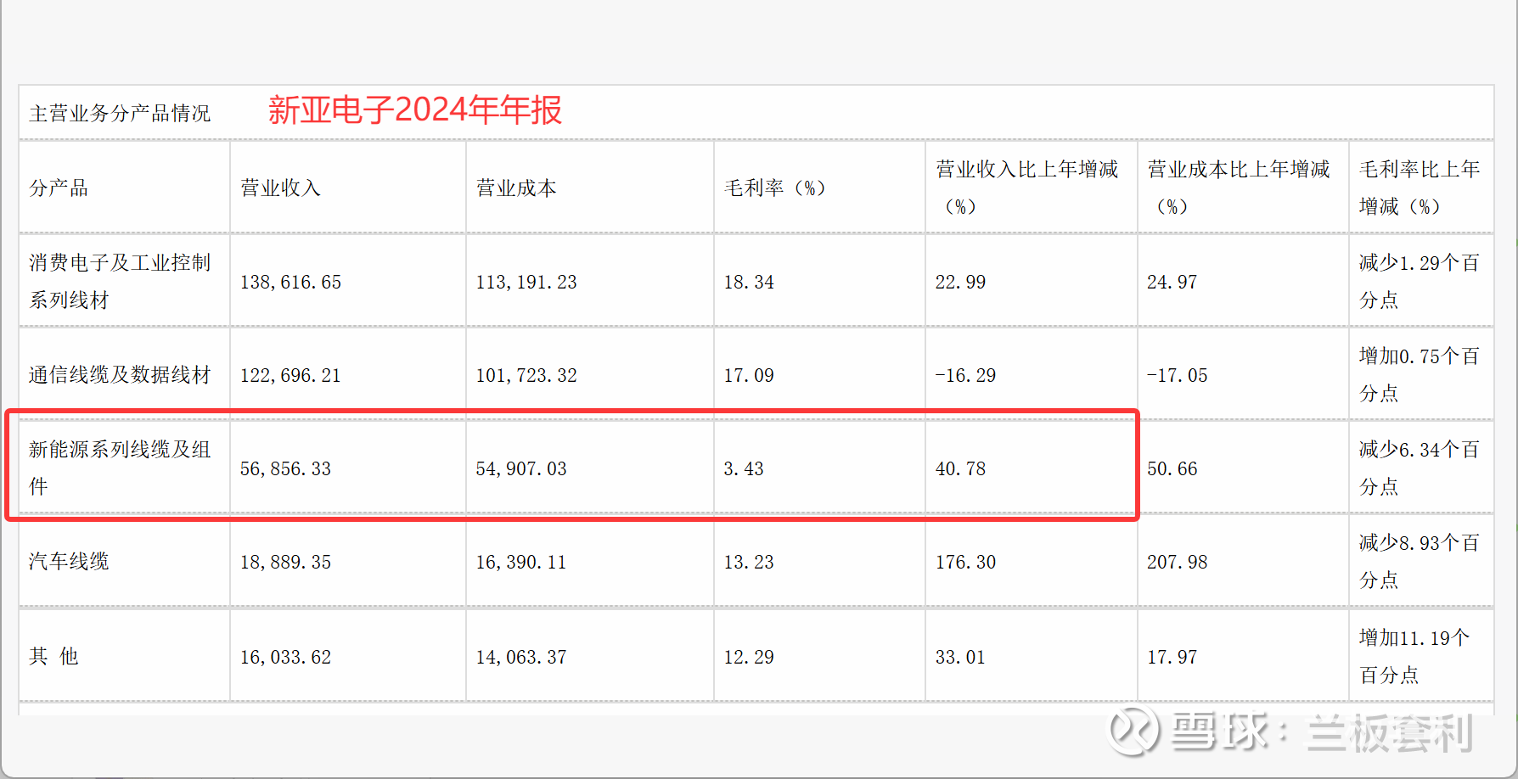Click cost change value -17.05
The image size is (1518, 779).
[x=1177, y=375]
